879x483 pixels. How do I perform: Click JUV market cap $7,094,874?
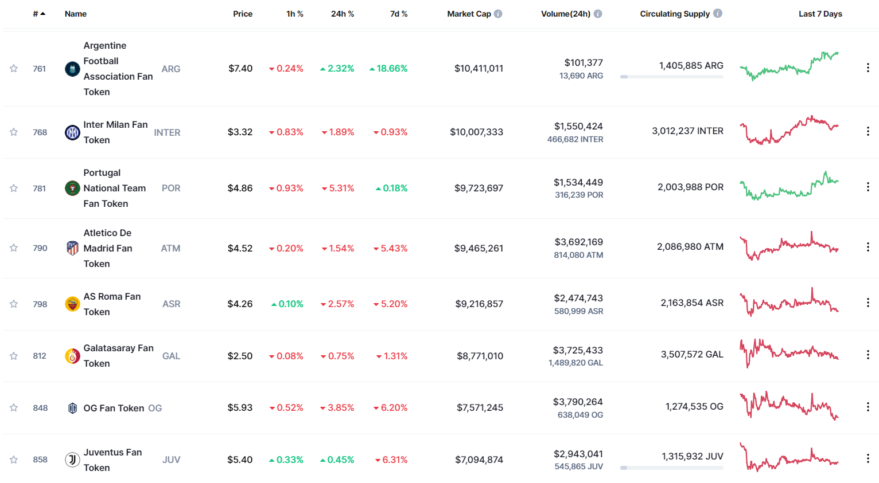[x=479, y=460]
